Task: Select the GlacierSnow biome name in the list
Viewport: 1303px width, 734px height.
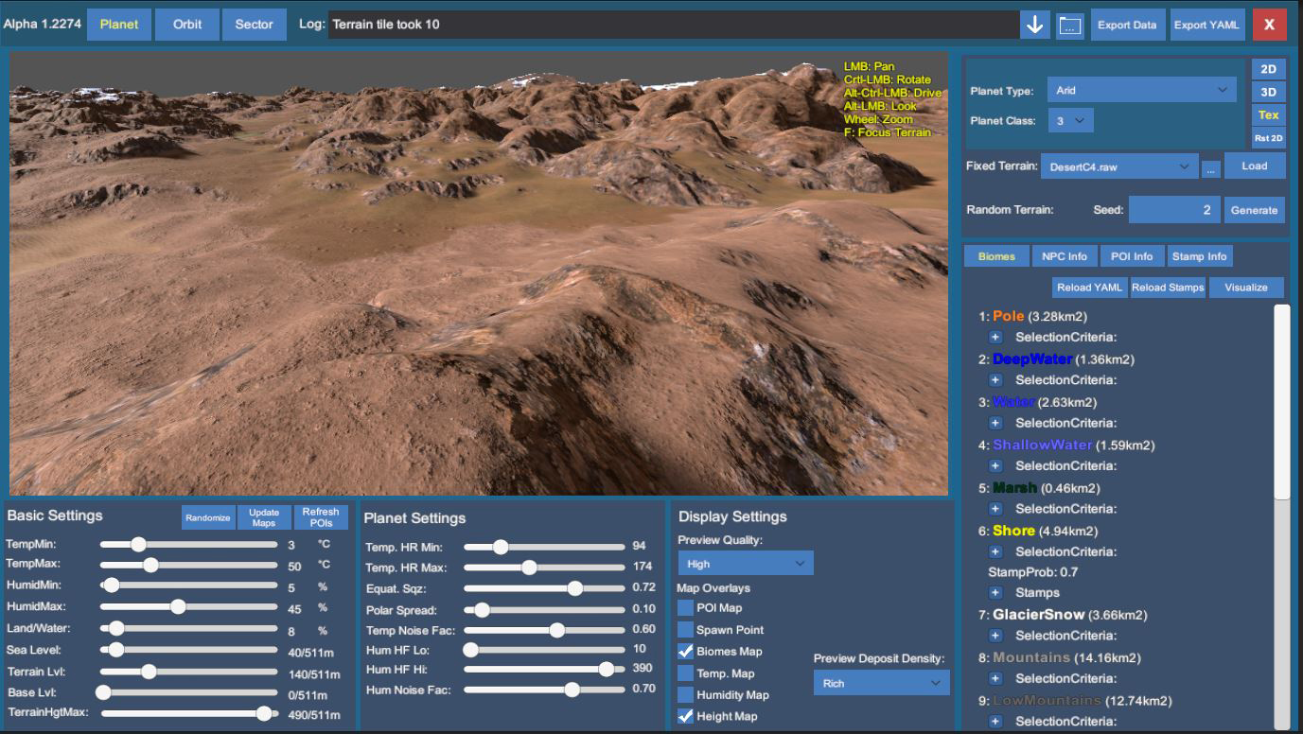Action: [x=1039, y=615]
